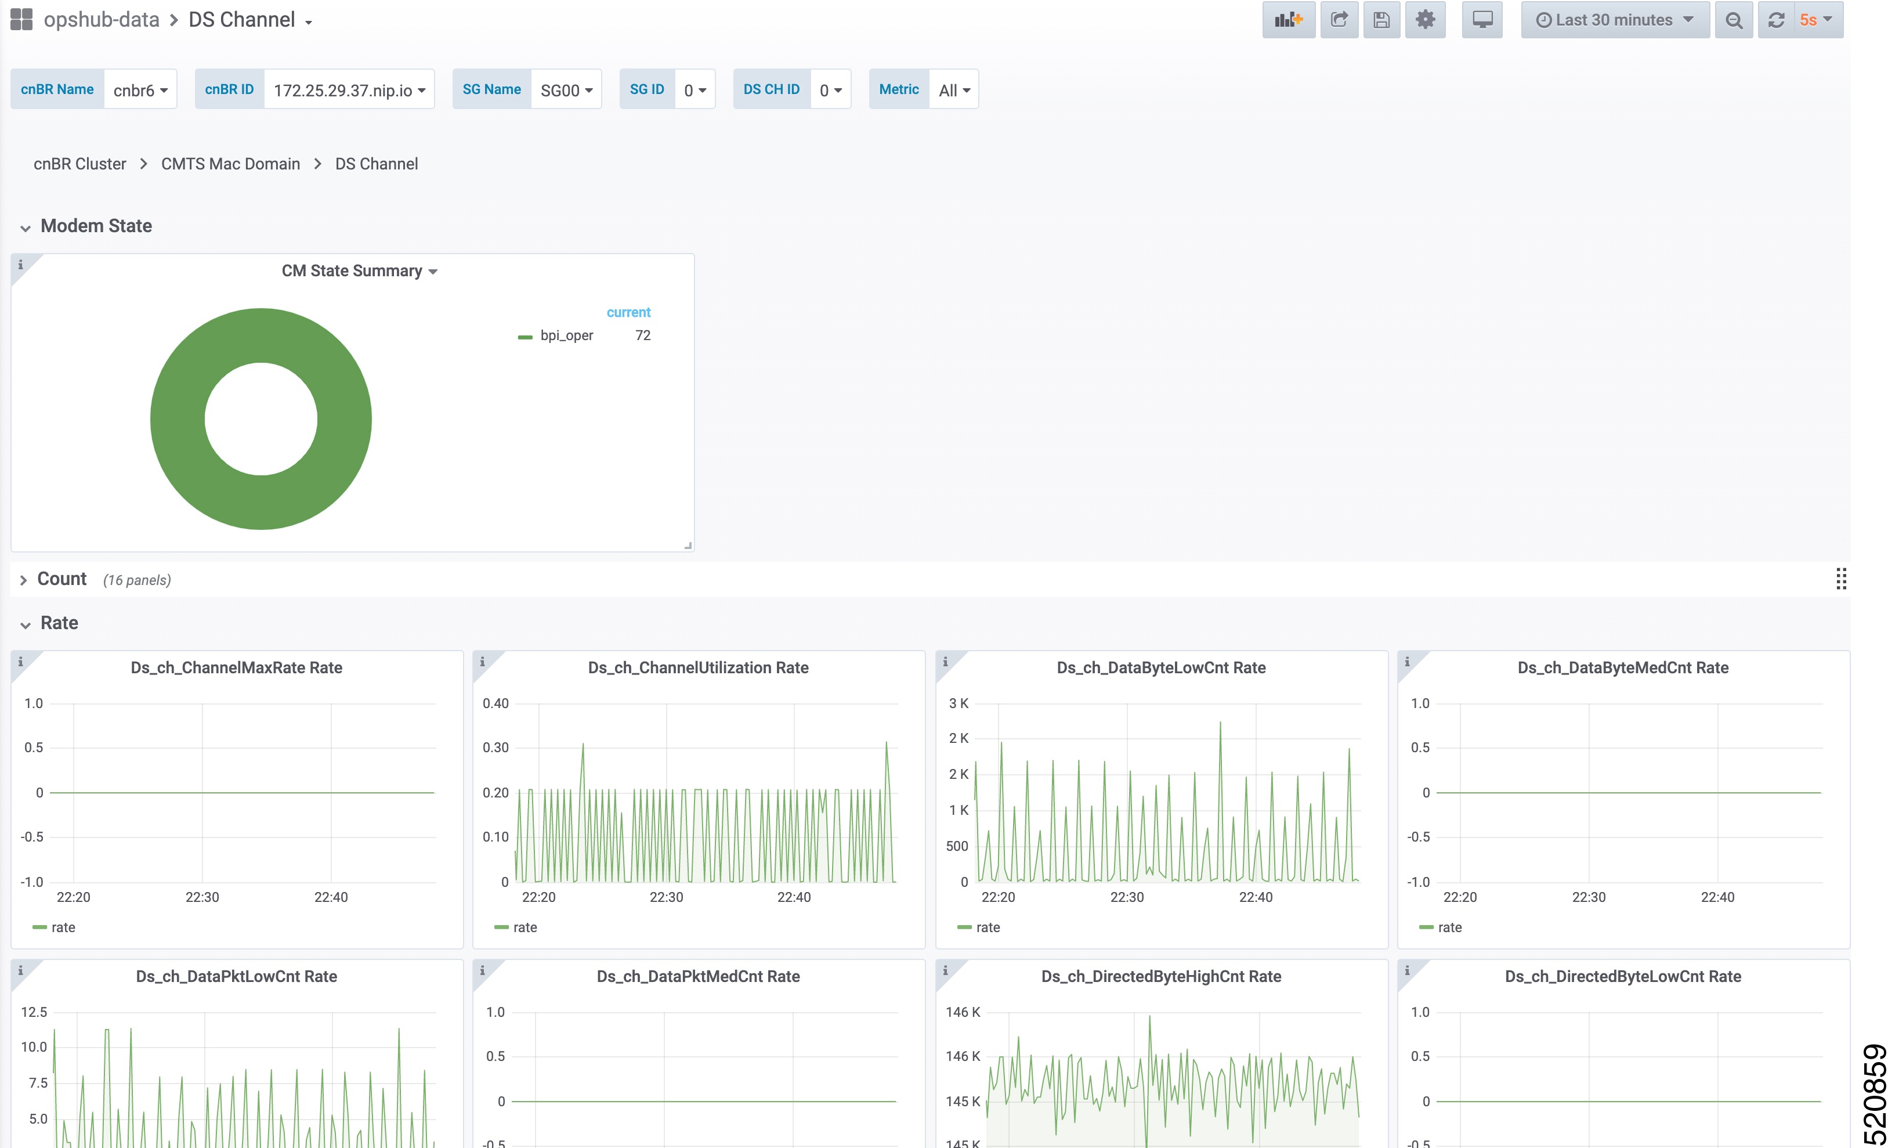Open dashboard settings gear icon
Viewport: 1888px width, 1148px height.
(1425, 20)
